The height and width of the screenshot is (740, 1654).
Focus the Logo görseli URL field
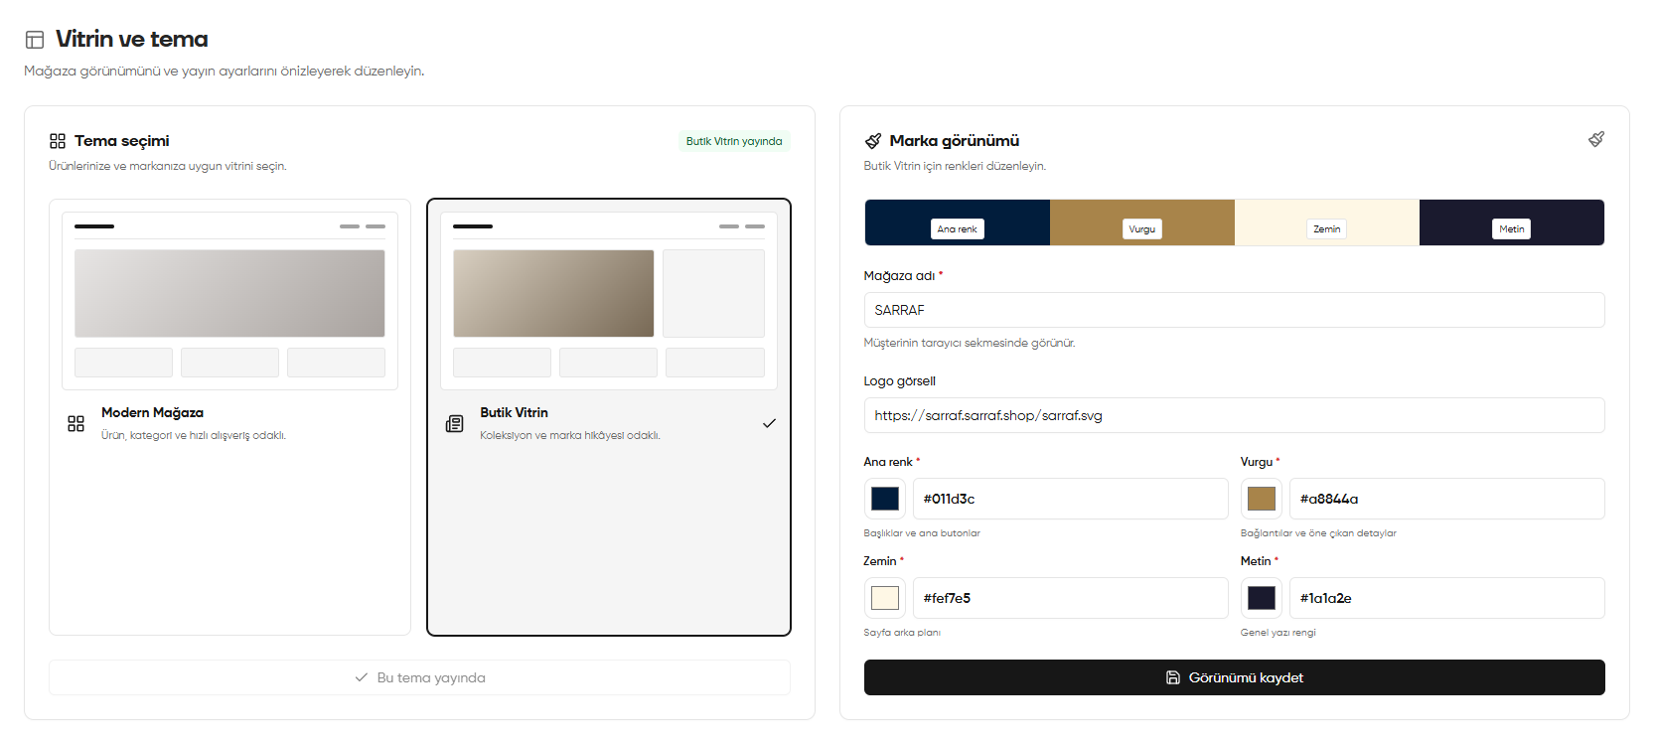click(1234, 415)
